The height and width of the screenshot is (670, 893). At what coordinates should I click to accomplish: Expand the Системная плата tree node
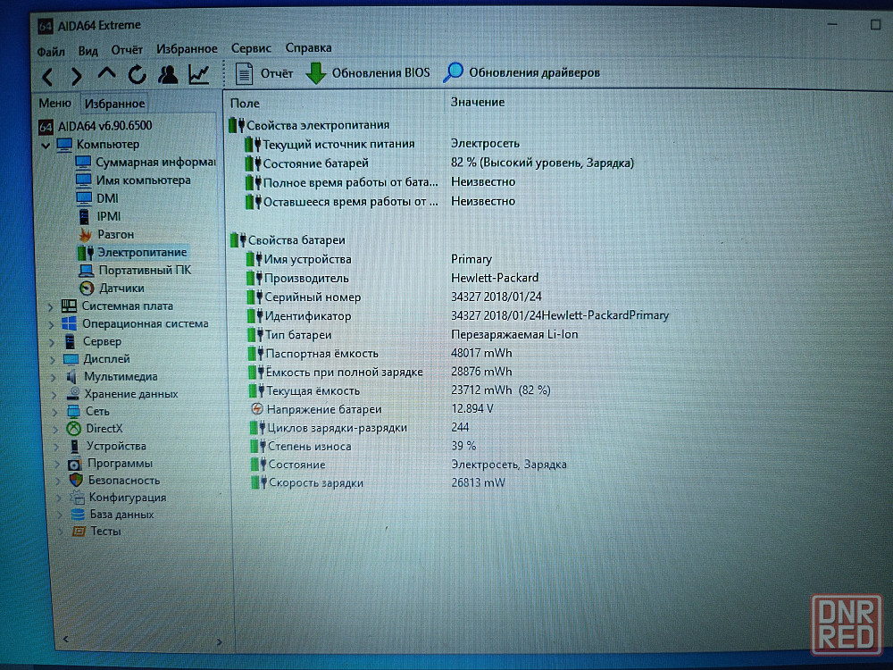[49, 306]
